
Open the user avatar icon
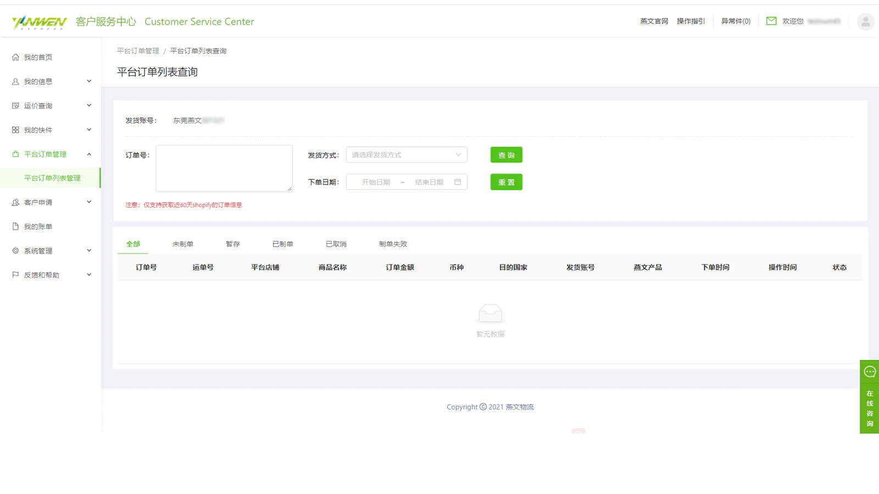(865, 21)
